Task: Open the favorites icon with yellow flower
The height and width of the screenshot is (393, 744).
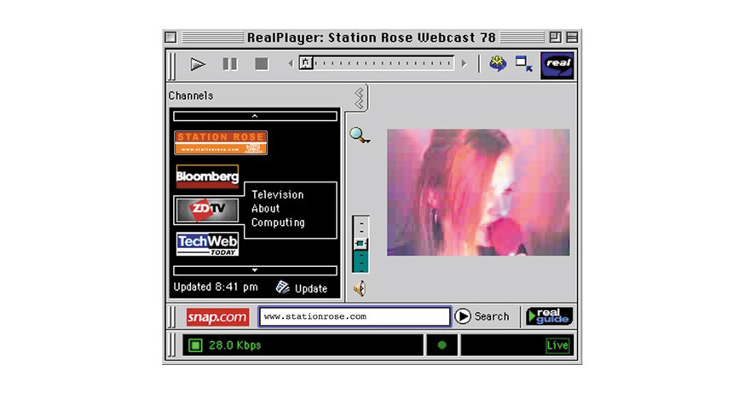Action: (498, 63)
